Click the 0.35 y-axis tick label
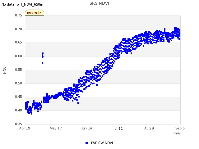The width and height of the screenshot is (199, 149). [x=19, y=124]
